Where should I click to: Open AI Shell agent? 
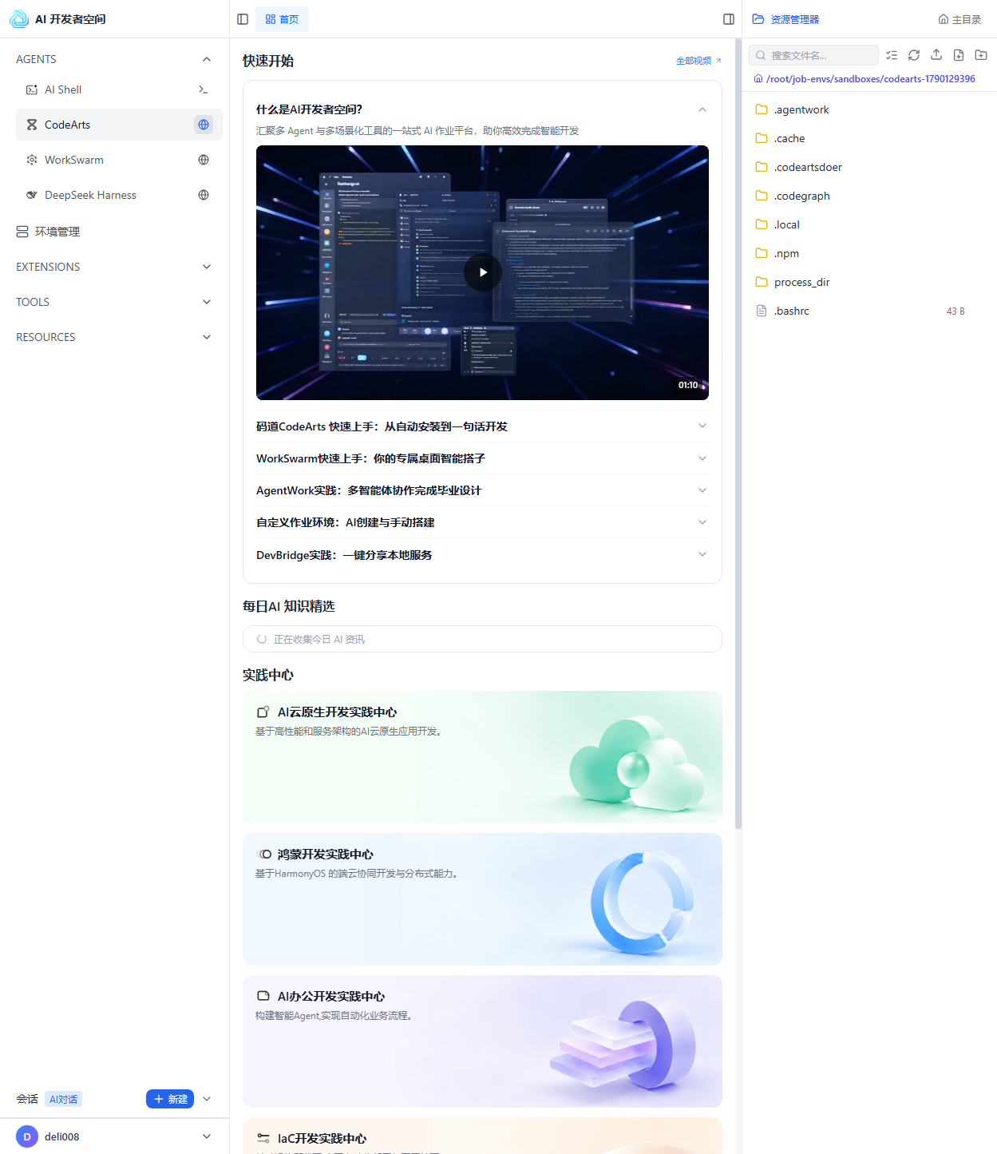[x=119, y=89]
